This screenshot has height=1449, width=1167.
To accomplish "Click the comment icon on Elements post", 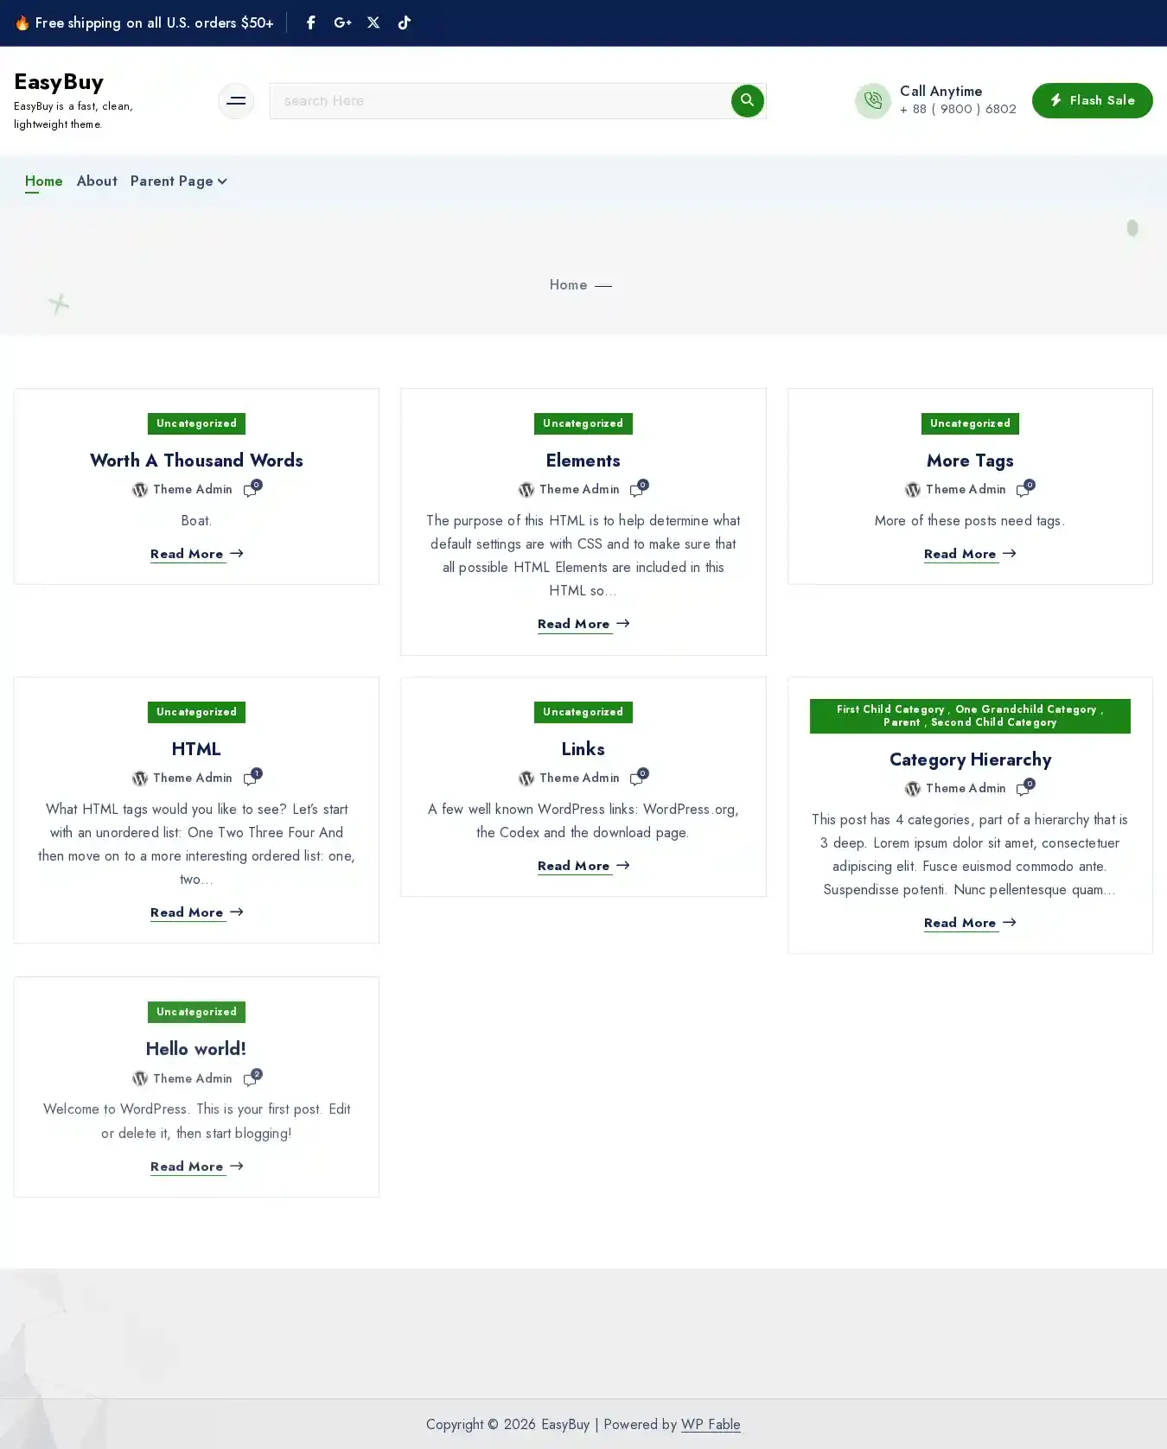I will [x=638, y=489].
